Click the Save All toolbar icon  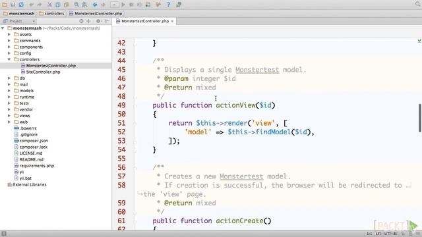[x=13, y=5]
